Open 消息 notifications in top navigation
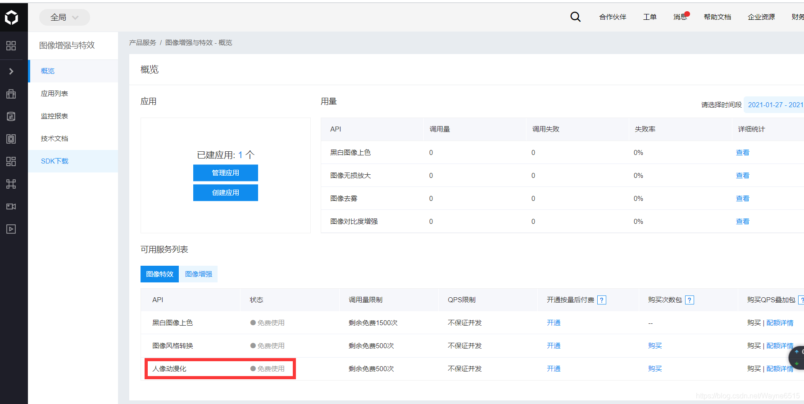 [680, 17]
